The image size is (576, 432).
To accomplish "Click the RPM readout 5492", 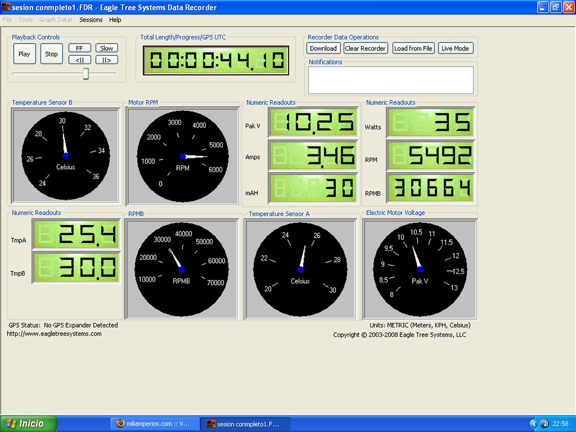I will coord(431,155).
